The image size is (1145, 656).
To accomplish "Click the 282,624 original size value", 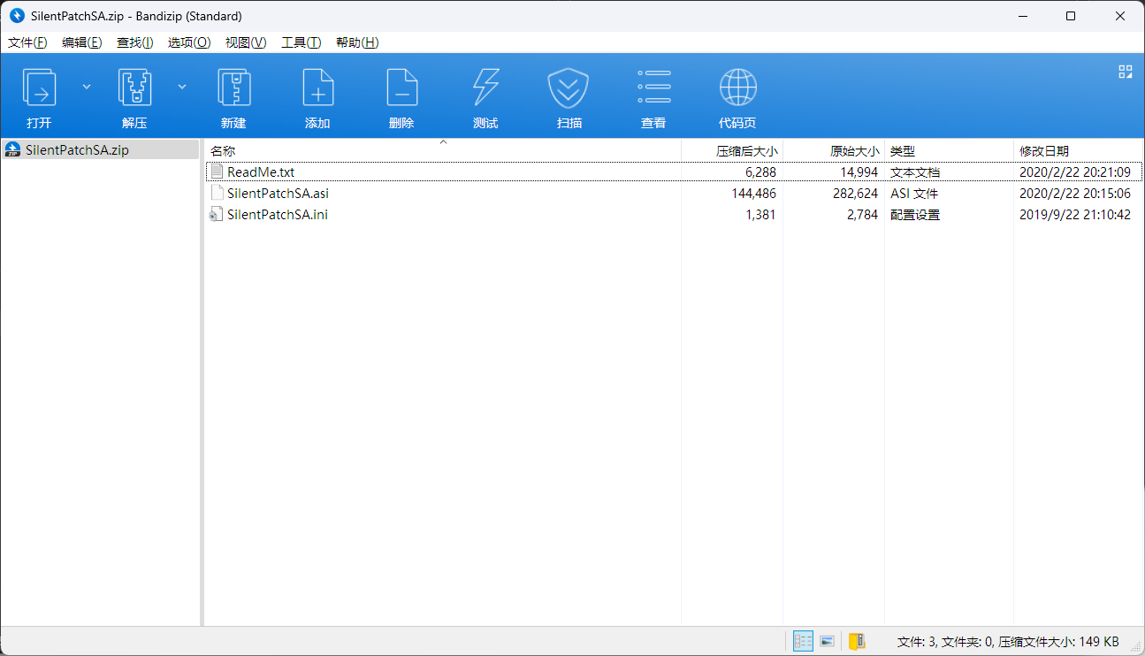I will click(x=855, y=193).
